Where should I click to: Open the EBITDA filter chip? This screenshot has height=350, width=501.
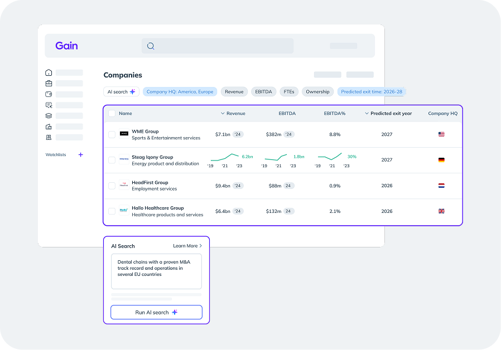click(263, 92)
